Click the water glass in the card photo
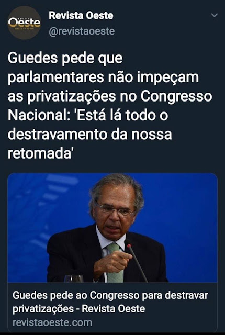This screenshot has width=225, height=335. [x=74, y=278]
